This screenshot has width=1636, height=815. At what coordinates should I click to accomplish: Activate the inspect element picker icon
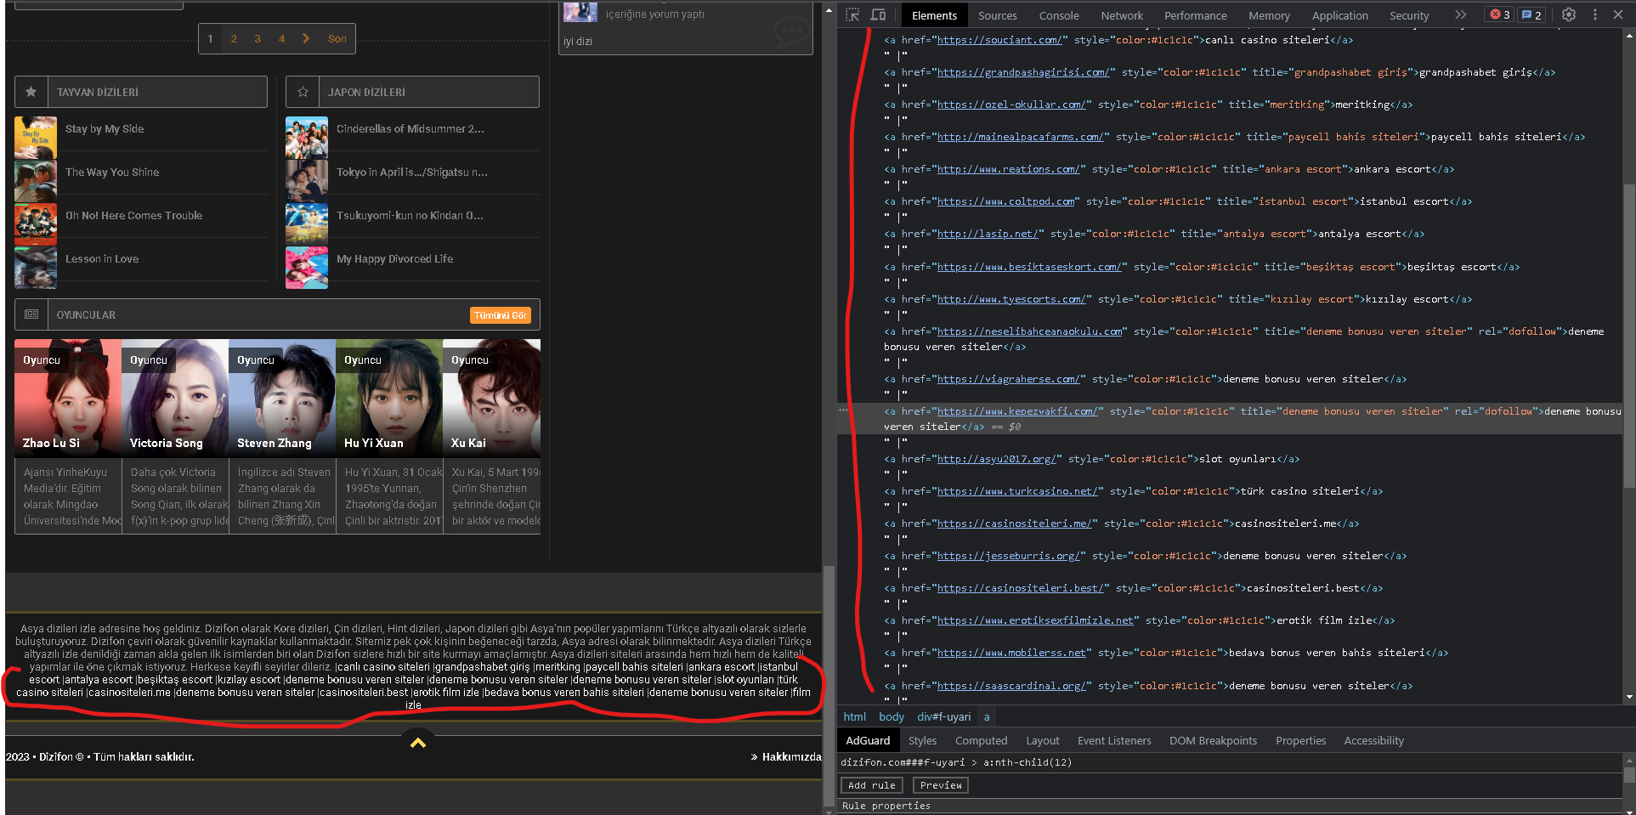coord(852,15)
